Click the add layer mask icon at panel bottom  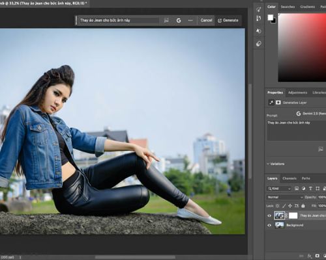coord(317,256)
